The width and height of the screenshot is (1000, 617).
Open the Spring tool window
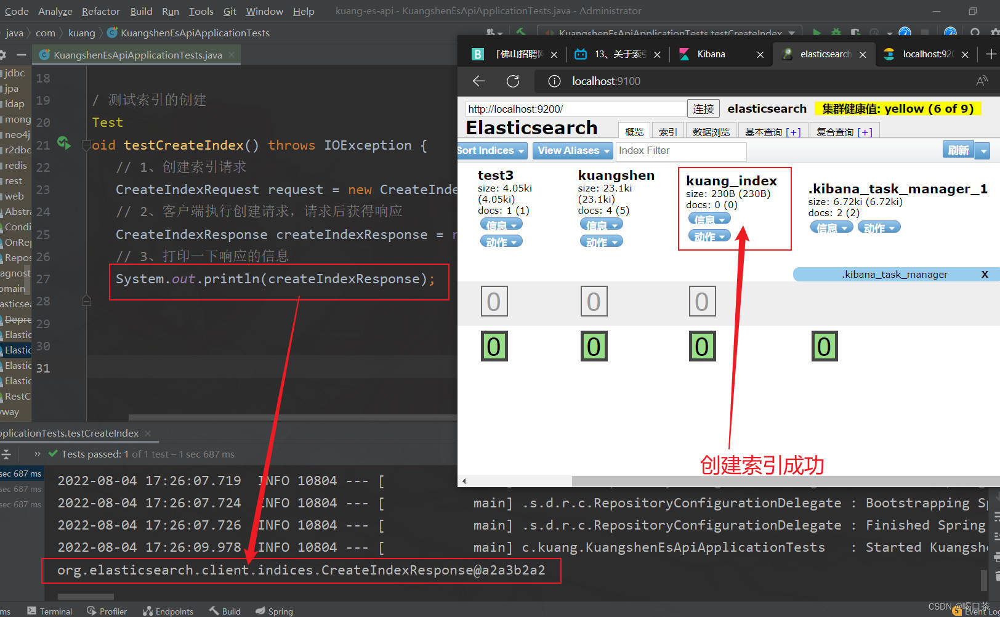pyautogui.click(x=274, y=611)
